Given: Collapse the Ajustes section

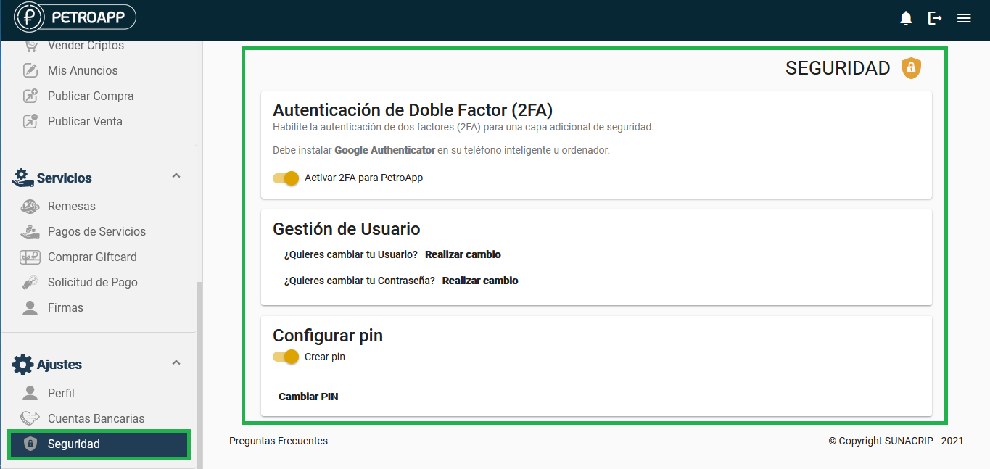Looking at the screenshot, I should coord(176,362).
